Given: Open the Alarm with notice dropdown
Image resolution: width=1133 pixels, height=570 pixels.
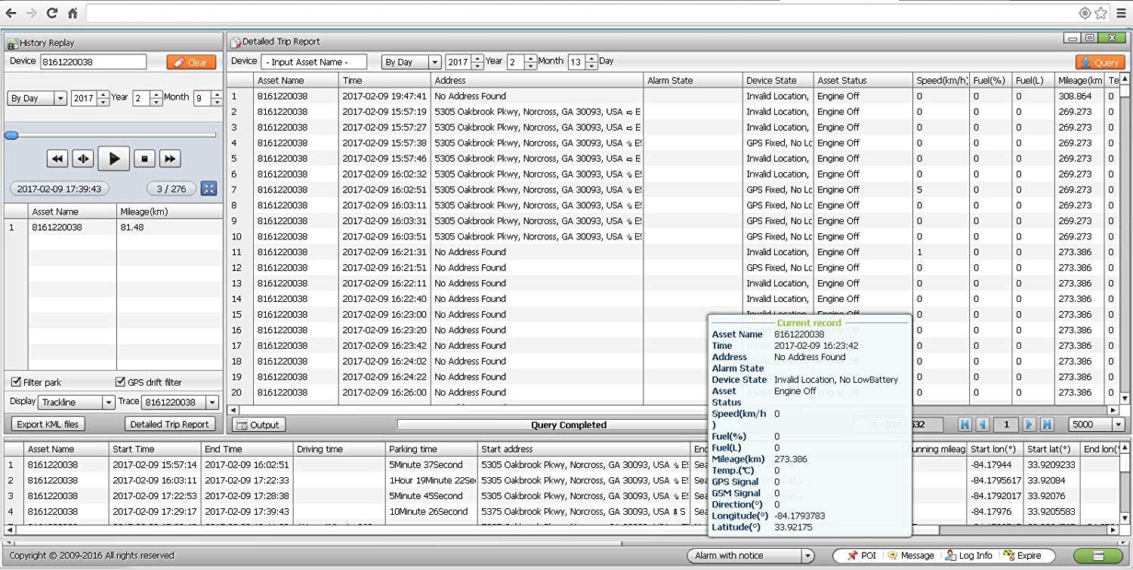Looking at the screenshot, I should [807, 556].
